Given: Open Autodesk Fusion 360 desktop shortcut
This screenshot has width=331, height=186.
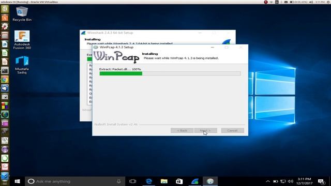Looking at the screenshot, I should [22, 40].
